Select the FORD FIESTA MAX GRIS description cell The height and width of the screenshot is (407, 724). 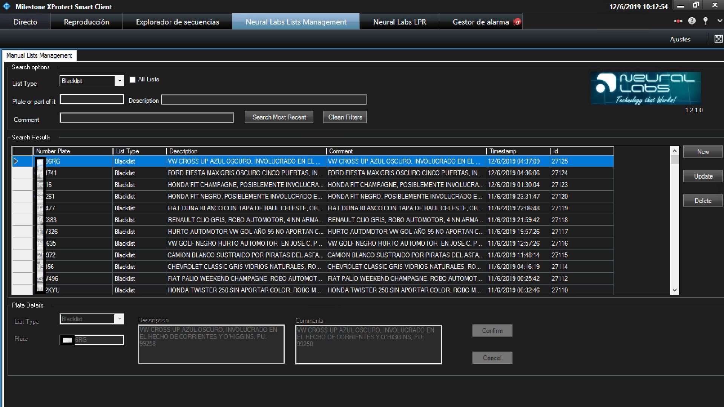point(246,173)
